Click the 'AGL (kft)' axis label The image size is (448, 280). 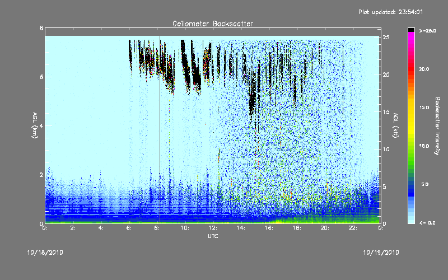[x=395, y=125]
